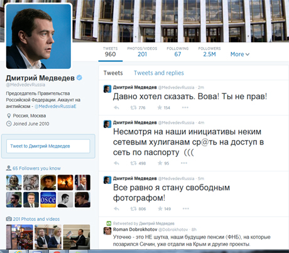Click the verified badge next to Дмитрий Медведев
The height and width of the screenshot is (253, 289).
(79, 78)
